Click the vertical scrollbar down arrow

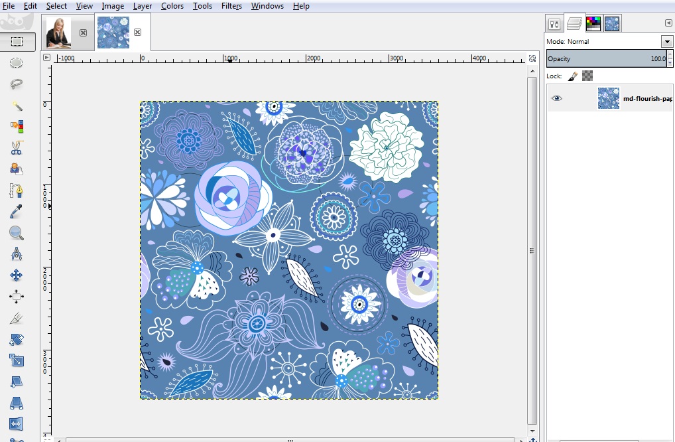(532, 431)
